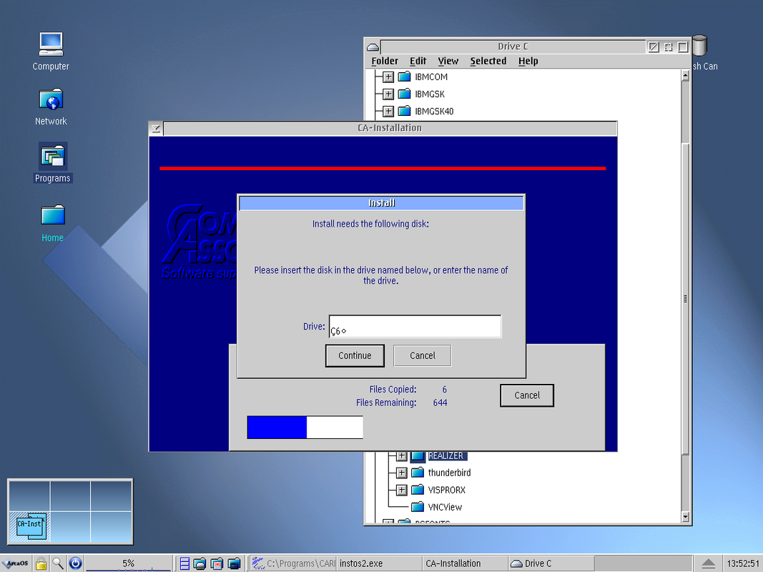Open the Edit menu in Drive C
The image size is (763, 572).
(x=418, y=61)
